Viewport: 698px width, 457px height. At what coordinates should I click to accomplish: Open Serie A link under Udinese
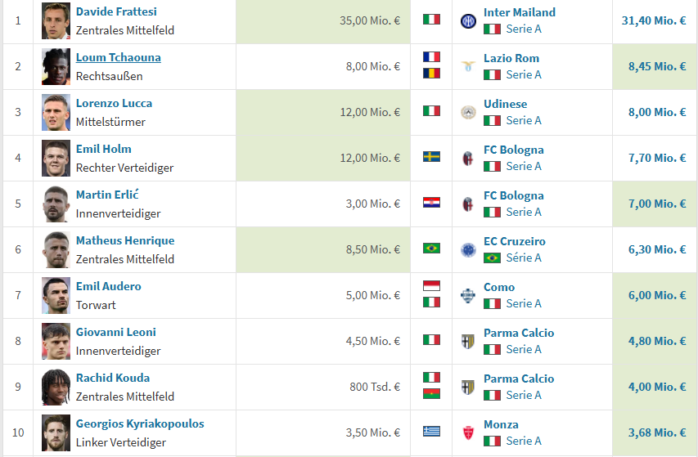524,120
